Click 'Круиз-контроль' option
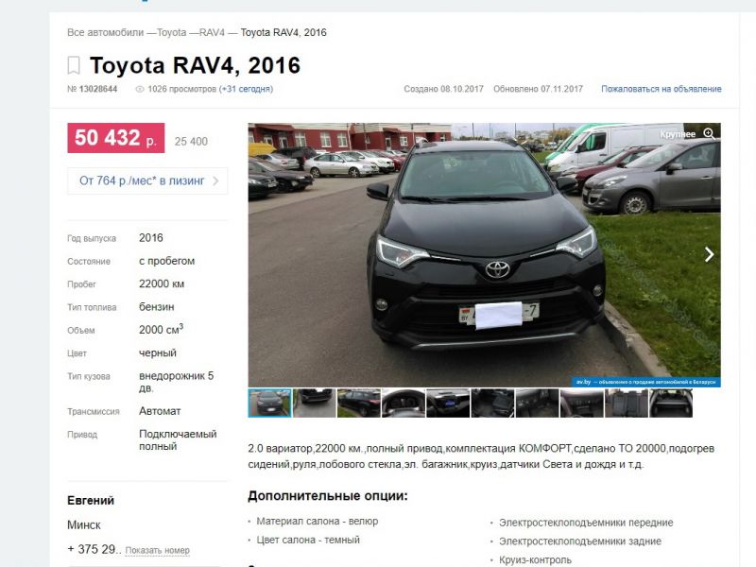This screenshot has width=756, height=567. (x=535, y=560)
